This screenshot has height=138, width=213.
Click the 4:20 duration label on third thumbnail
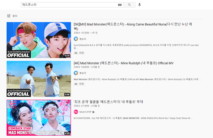coord(67,133)
